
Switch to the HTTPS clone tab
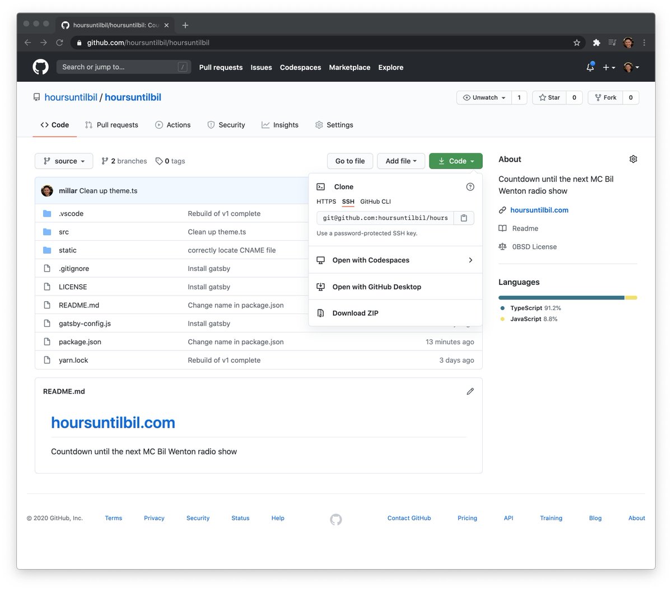pos(326,202)
